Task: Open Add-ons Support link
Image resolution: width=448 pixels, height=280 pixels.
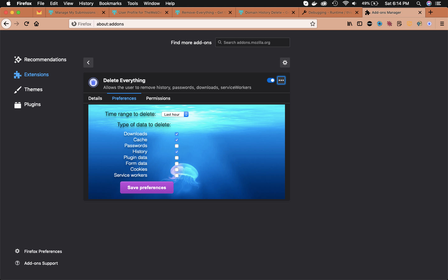Action: pyautogui.click(x=36, y=263)
